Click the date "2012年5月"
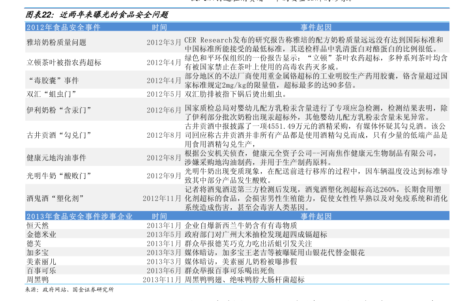This screenshot has height=301, width=470. point(164,94)
